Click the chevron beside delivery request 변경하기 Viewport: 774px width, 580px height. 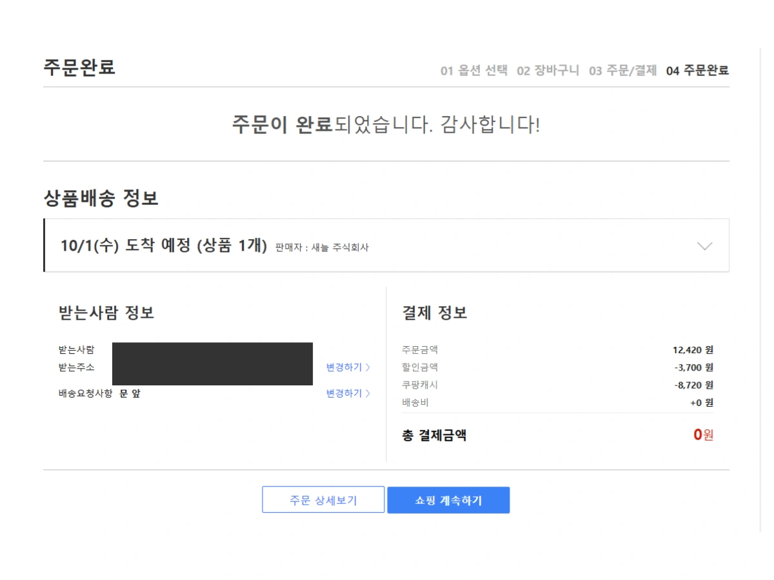click(368, 394)
